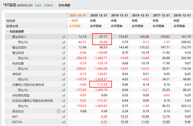Open chart icon for 利润总额 row

(x=63, y=63)
